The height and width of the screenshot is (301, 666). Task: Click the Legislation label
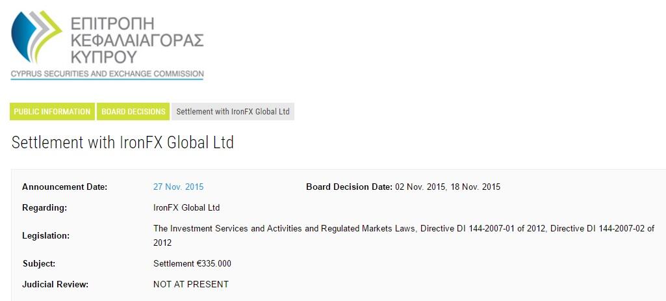45,235
